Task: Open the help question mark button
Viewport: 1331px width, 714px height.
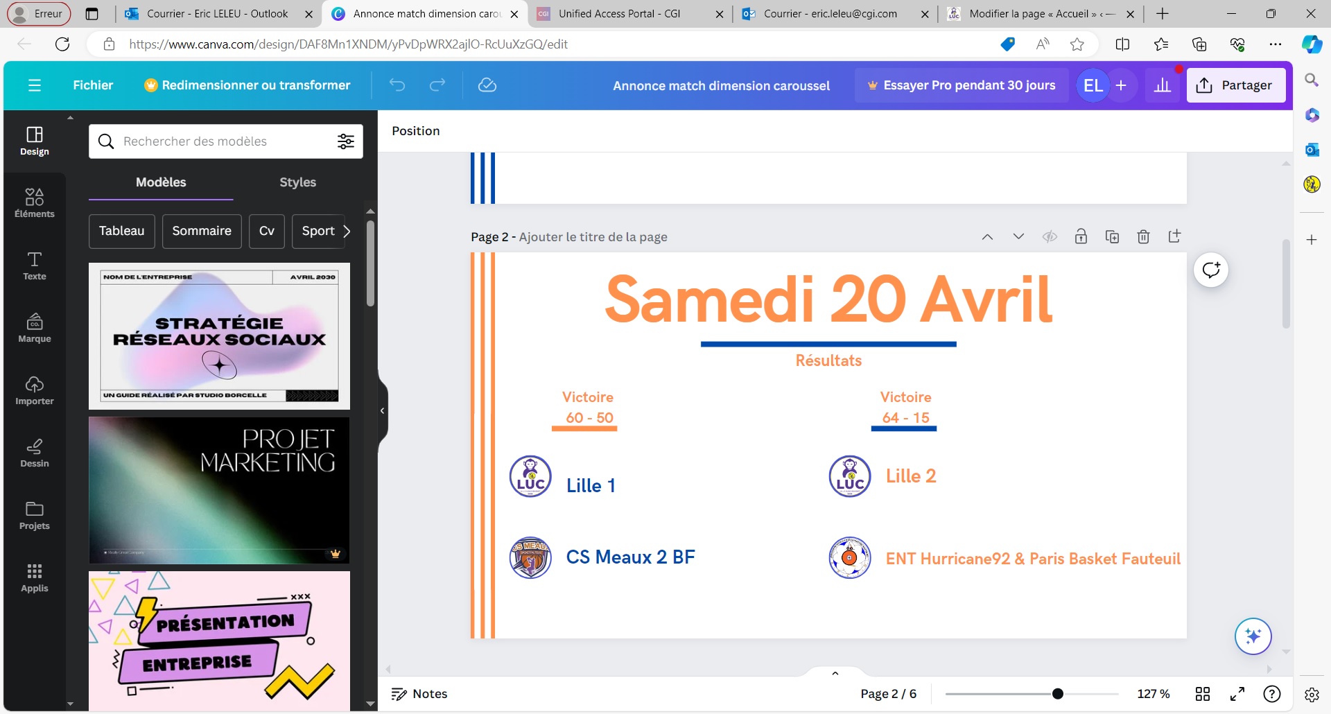Action: click(x=1272, y=694)
